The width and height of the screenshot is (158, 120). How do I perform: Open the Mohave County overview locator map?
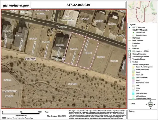[x=142, y=12]
